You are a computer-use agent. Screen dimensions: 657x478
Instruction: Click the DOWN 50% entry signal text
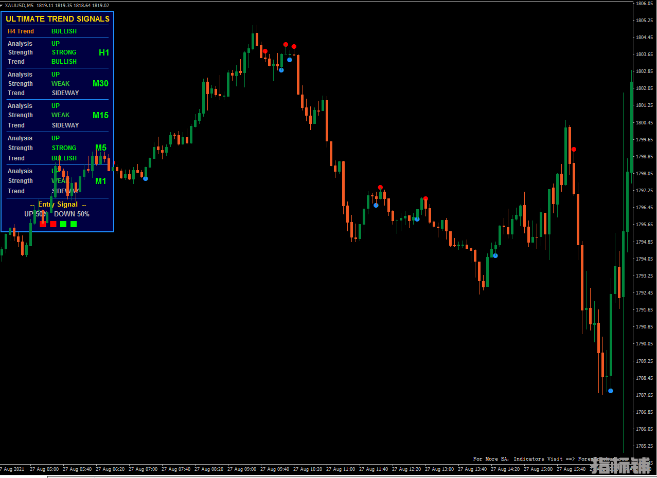[x=72, y=214]
